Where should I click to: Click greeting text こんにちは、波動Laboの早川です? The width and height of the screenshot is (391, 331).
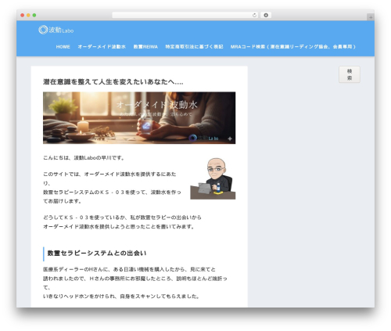click(84, 158)
